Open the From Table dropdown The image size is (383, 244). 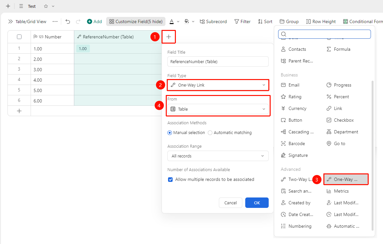click(x=218, y=109)
